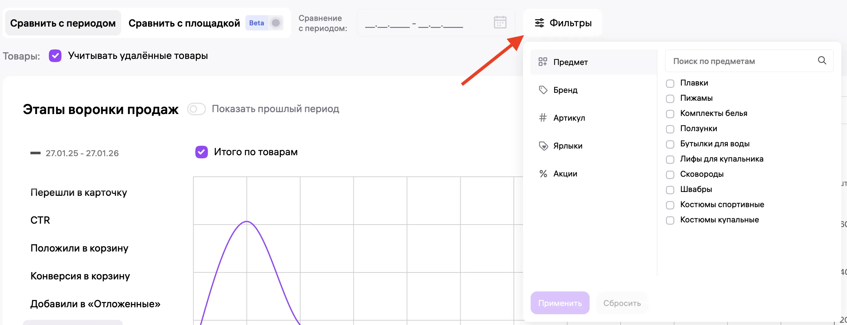Screen dimensions: 847x325
Task: Switch to Сравнить с периодом
Action: click(63, 23)
